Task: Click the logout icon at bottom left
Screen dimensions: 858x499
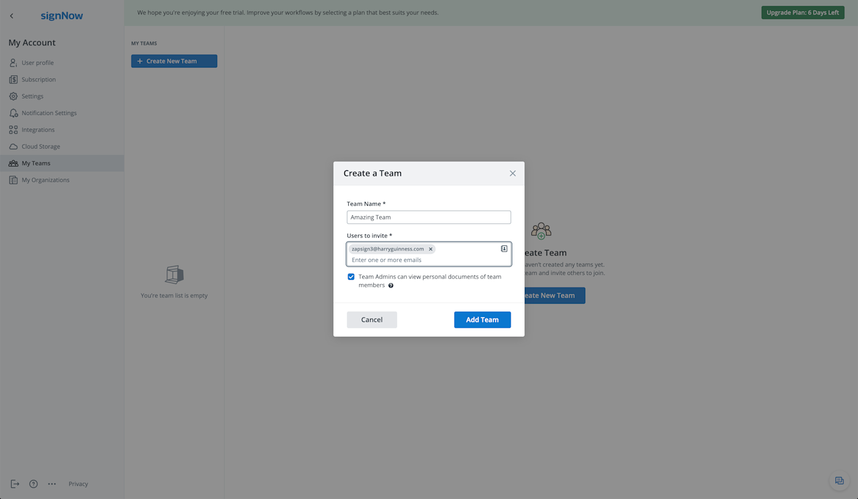Action: (x=15, y=484)
